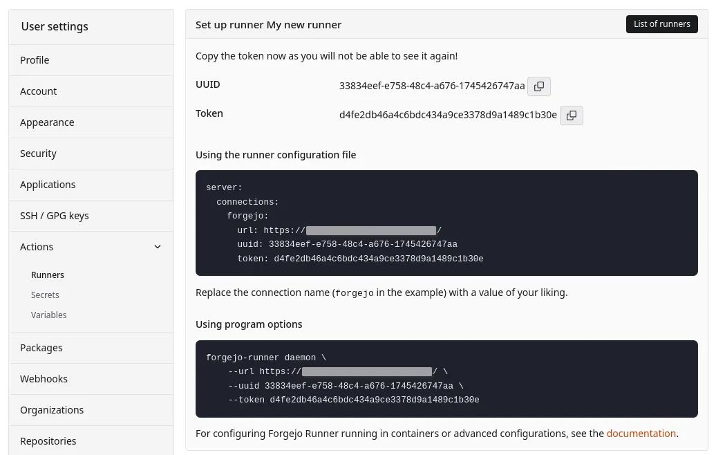
Task: Navigate to Security settings
Action: (39, 154)
